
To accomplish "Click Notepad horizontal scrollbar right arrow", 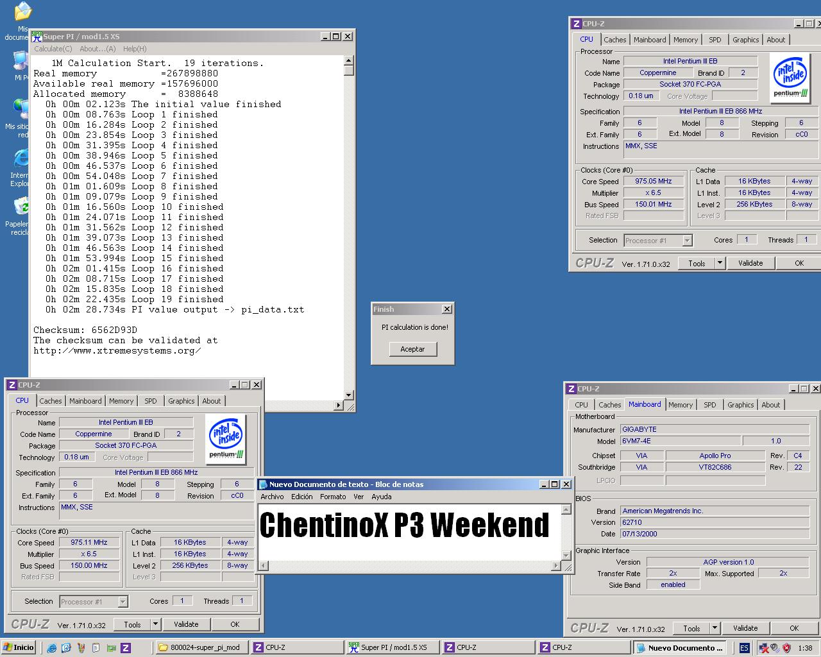I will (556, 566).
